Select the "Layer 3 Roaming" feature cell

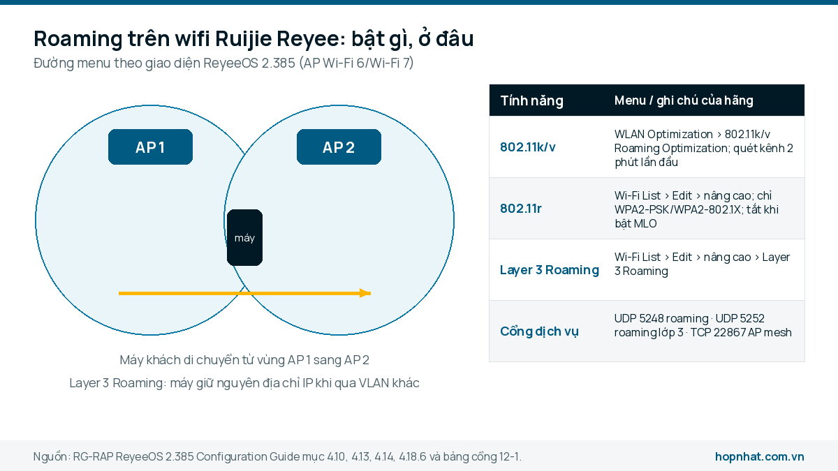tap(550, 270)
